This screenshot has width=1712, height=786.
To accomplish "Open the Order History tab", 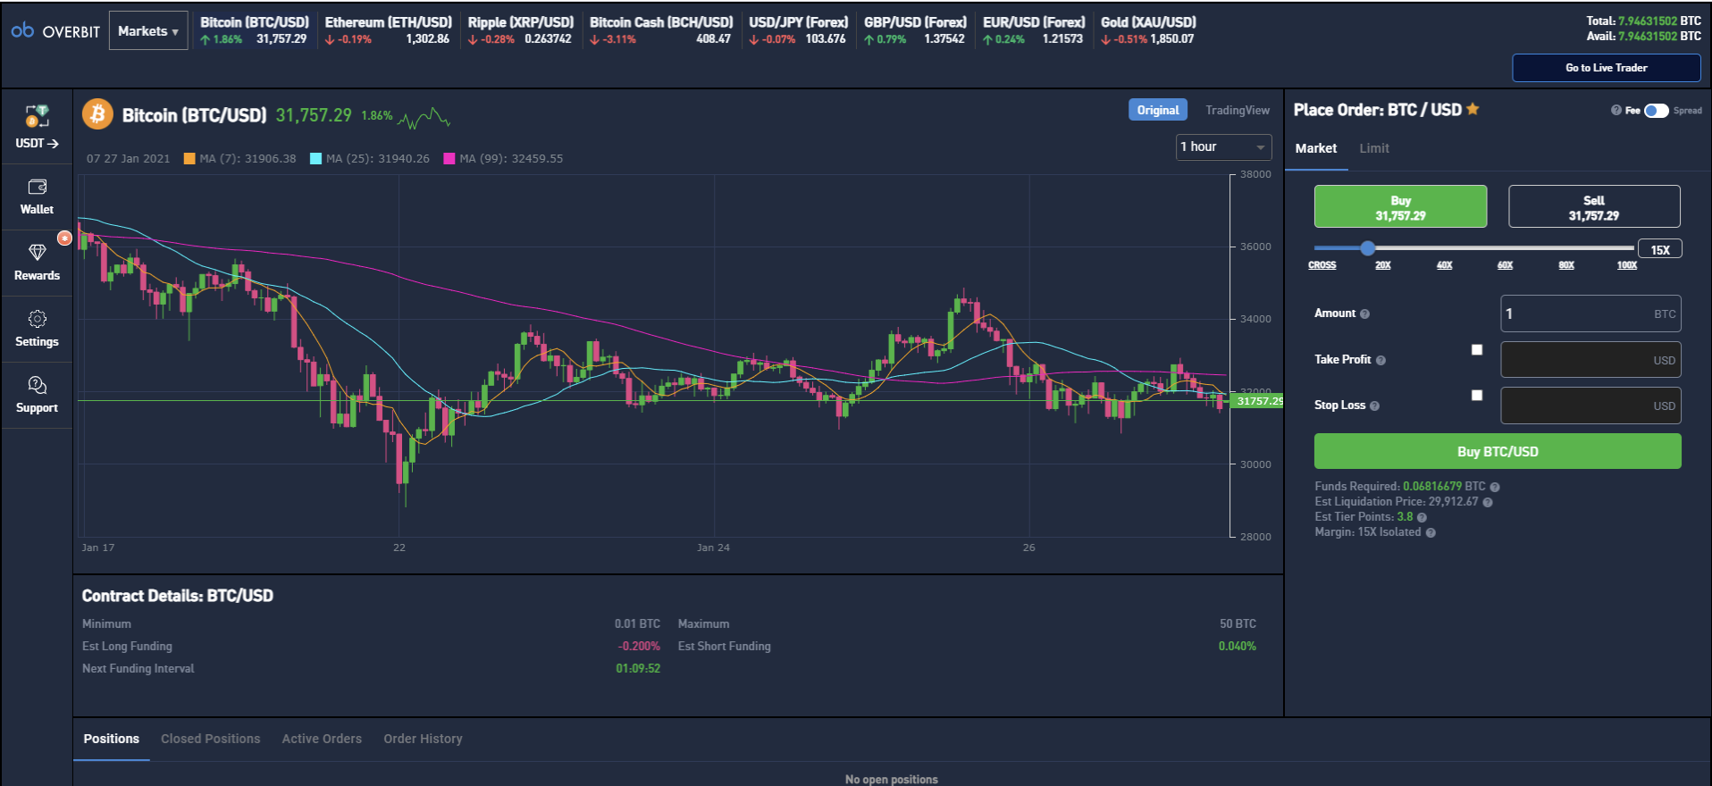I will click(423, 739).
